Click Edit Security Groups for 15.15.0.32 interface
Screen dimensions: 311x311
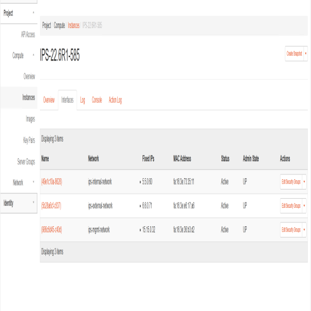[x=291, y=229]
